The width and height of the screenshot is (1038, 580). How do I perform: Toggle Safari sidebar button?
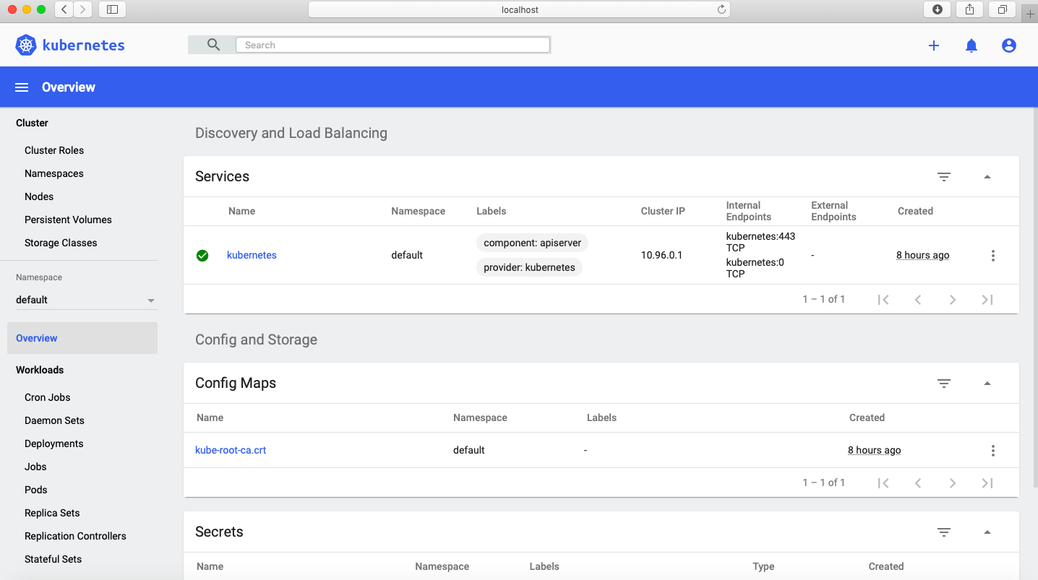pyautogui.click(x=112, y=9)
